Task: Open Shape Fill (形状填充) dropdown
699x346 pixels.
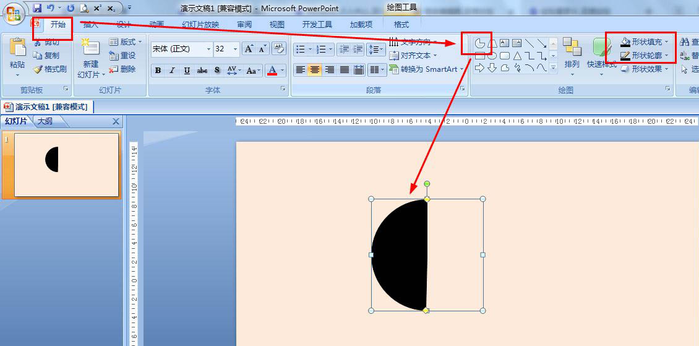Action: tap(645, 42)
